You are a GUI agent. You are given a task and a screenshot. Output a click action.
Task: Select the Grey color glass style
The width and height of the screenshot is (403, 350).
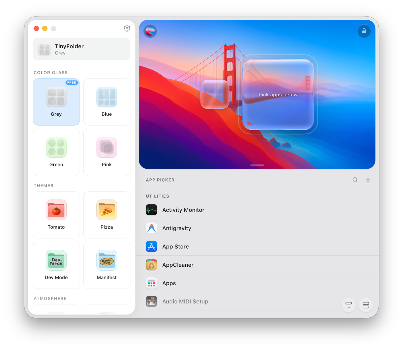click(x=56, y=102)
